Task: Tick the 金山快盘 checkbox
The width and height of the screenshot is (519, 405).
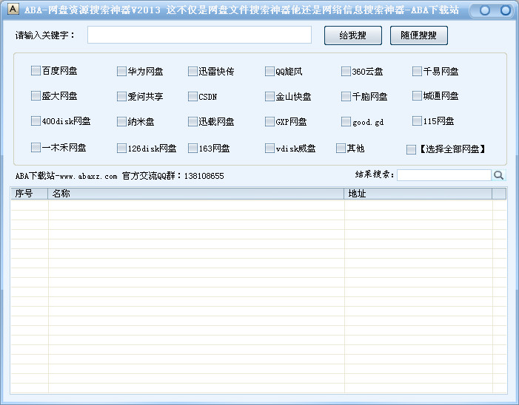Action: click(x=269, y=97)
